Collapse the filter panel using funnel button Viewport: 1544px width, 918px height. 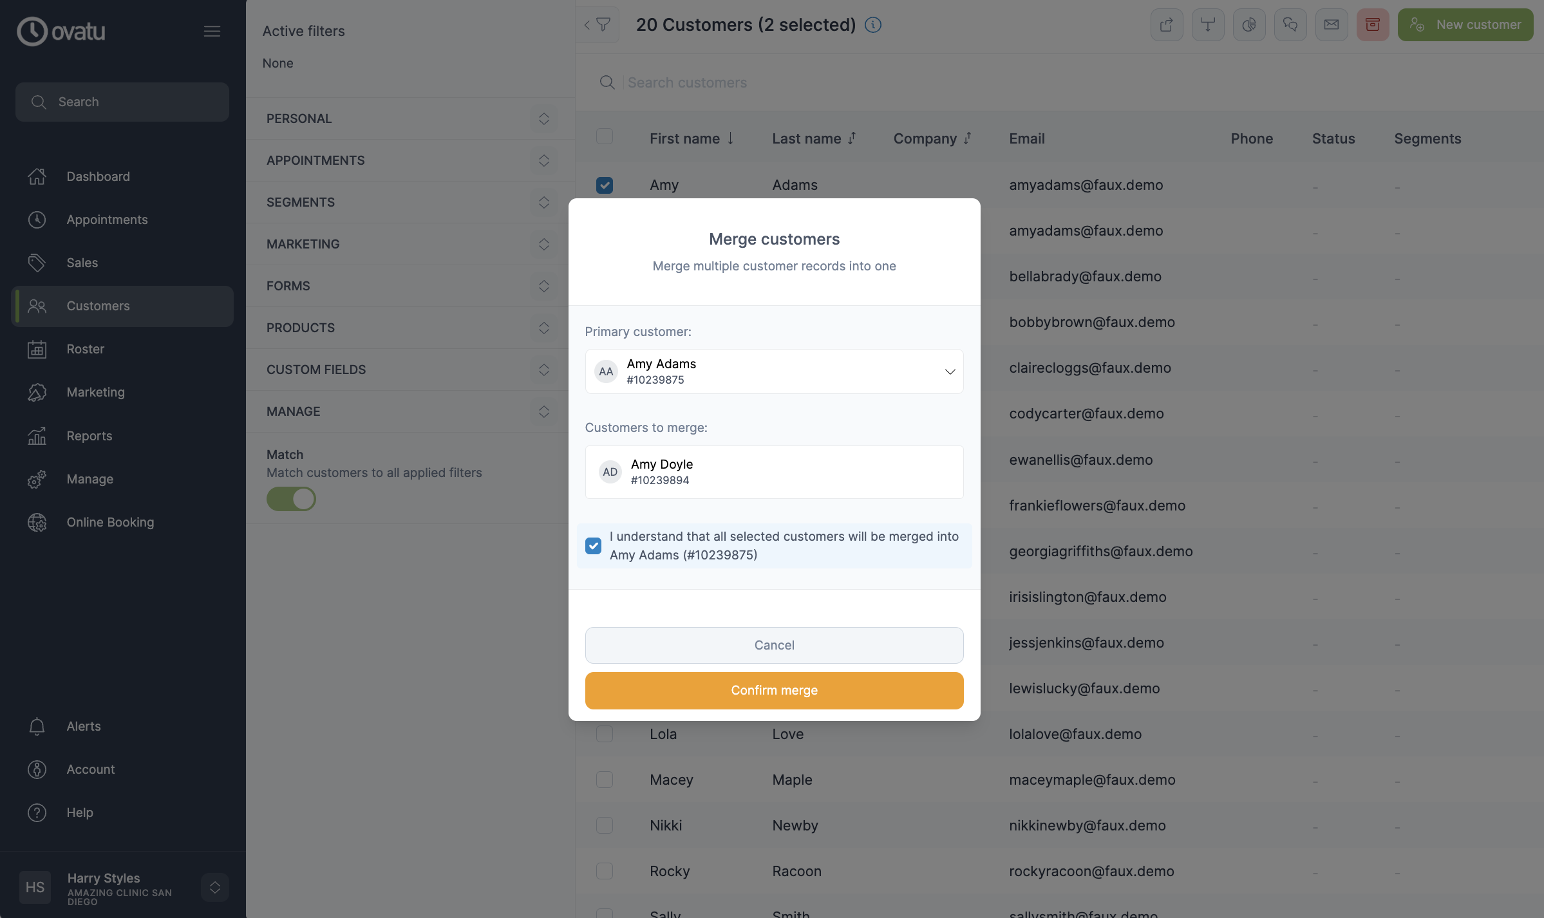click(x=598, y=25)
